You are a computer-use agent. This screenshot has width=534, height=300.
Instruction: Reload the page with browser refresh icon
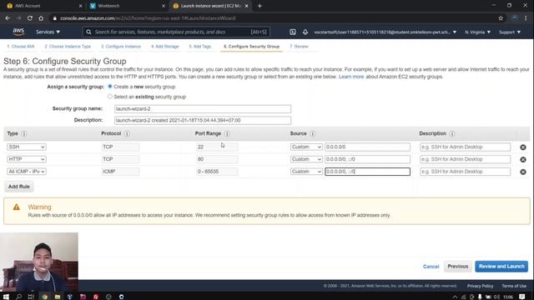pos(30,18)
